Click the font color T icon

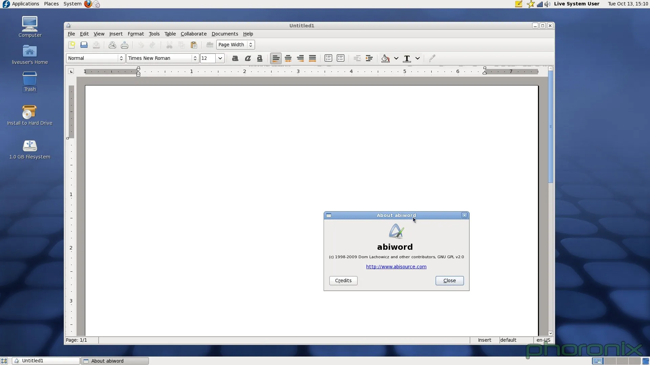pyautogui.click(x=407, y=58)
